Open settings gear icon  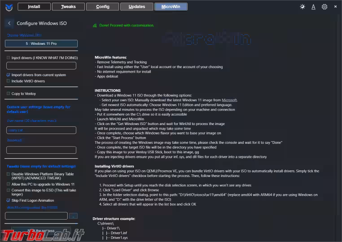point(324,7)
